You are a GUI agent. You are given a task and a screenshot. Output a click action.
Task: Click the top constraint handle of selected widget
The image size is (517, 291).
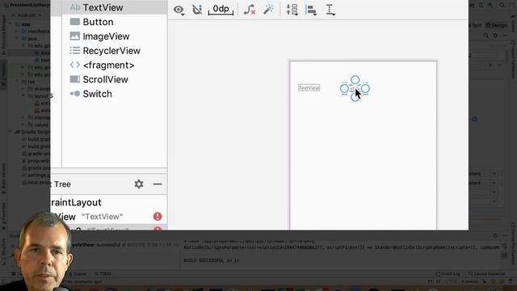(355, 79)
